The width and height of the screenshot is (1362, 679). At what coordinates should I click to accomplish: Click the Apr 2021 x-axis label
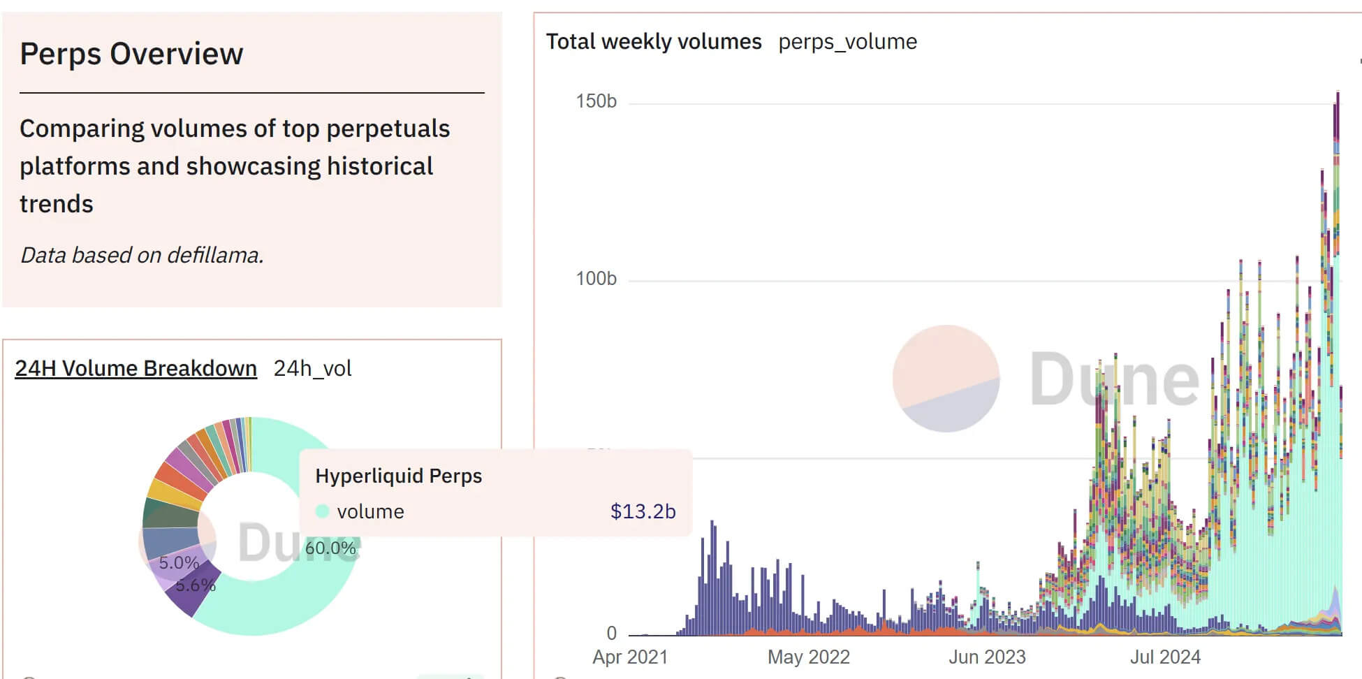630,657
